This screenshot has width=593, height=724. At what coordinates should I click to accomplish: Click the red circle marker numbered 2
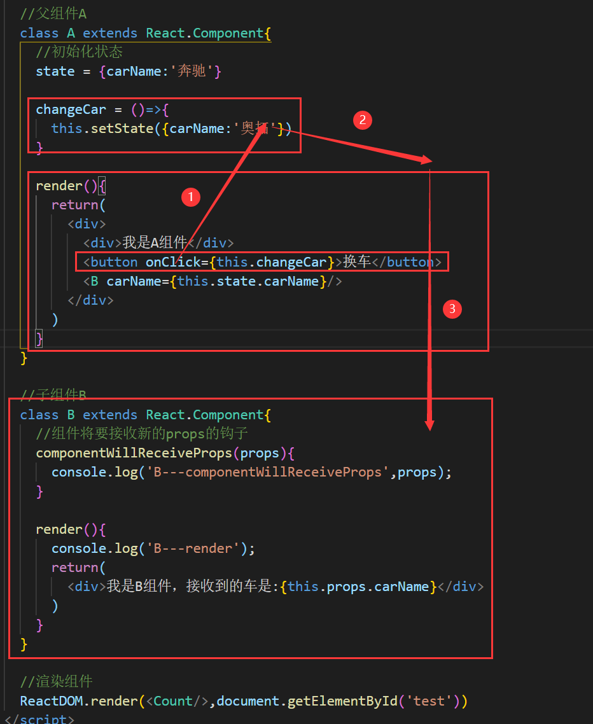[x=362, y=120]
